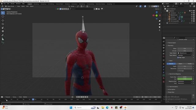Open the Texture properties tab
Screen dimensions: 196x110
coord(164,82)
